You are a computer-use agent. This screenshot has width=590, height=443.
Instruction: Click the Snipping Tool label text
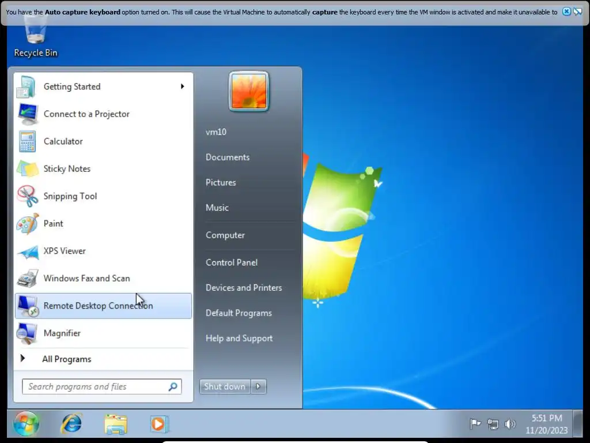(x=70, y=196)
